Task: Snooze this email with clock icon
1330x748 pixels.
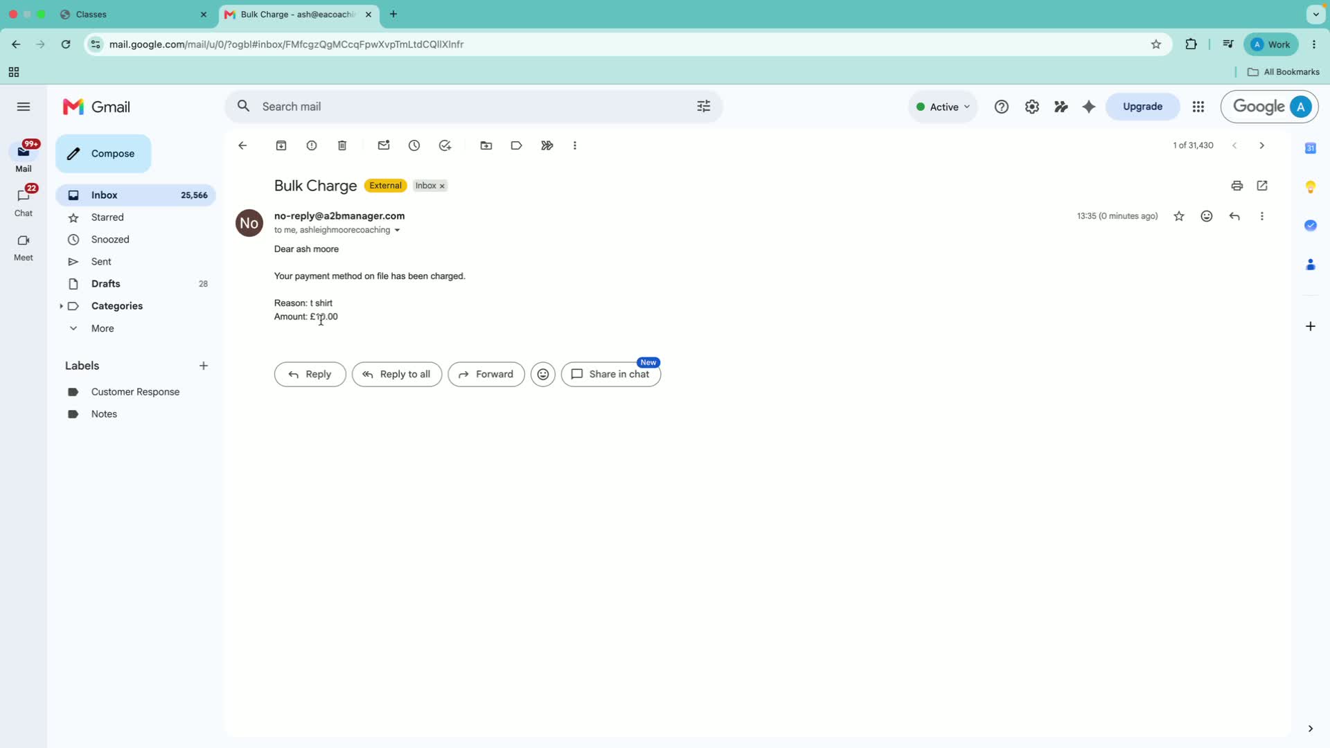Action: (x=414, y=145)
